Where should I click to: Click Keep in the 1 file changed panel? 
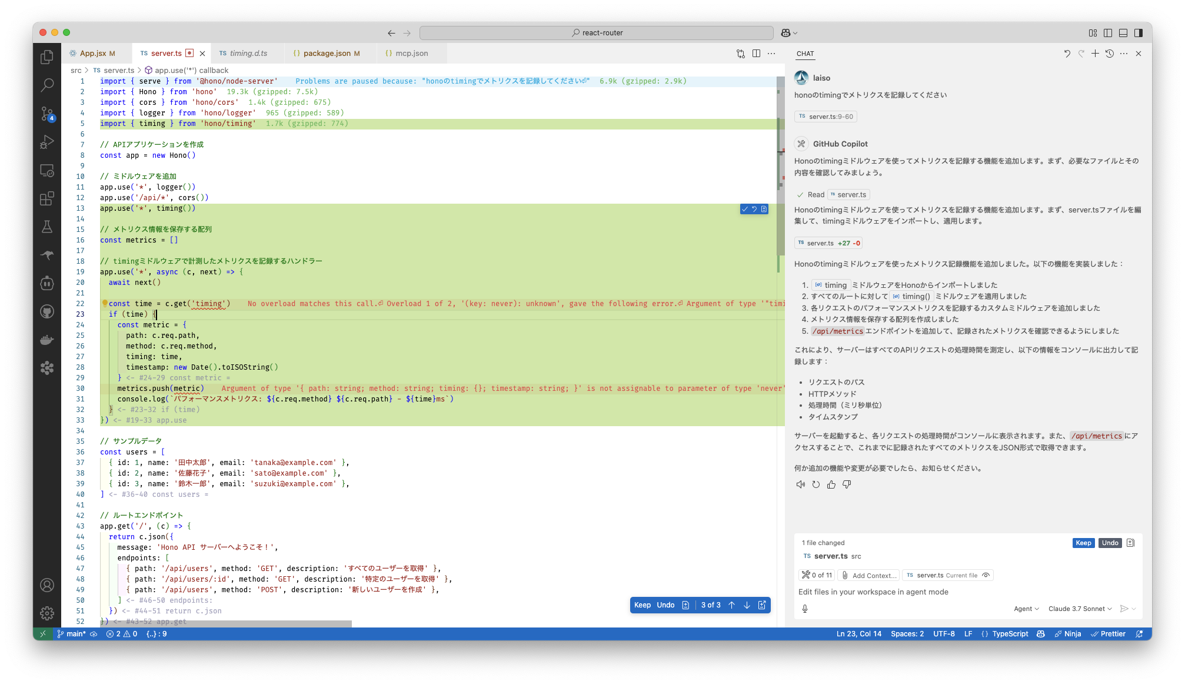point(1083,543)
